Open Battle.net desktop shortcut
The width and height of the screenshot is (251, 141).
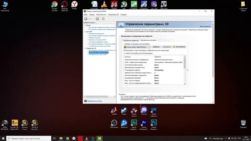coord(124,124)
